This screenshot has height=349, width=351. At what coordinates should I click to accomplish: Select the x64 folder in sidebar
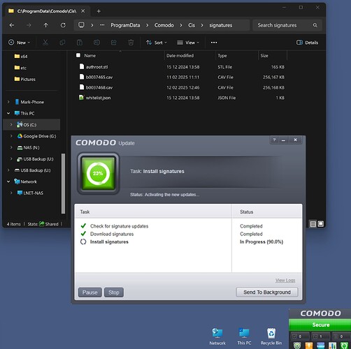pyautogui.click(x=21, y=57)
